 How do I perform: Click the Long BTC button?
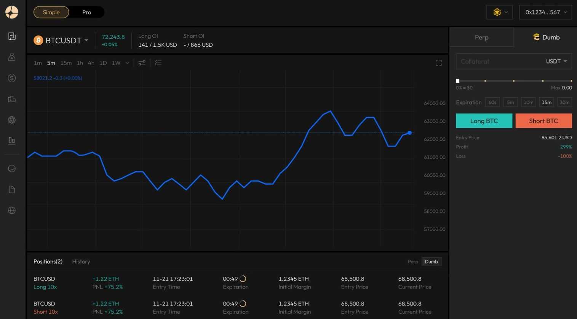click(x=484, y=121)
